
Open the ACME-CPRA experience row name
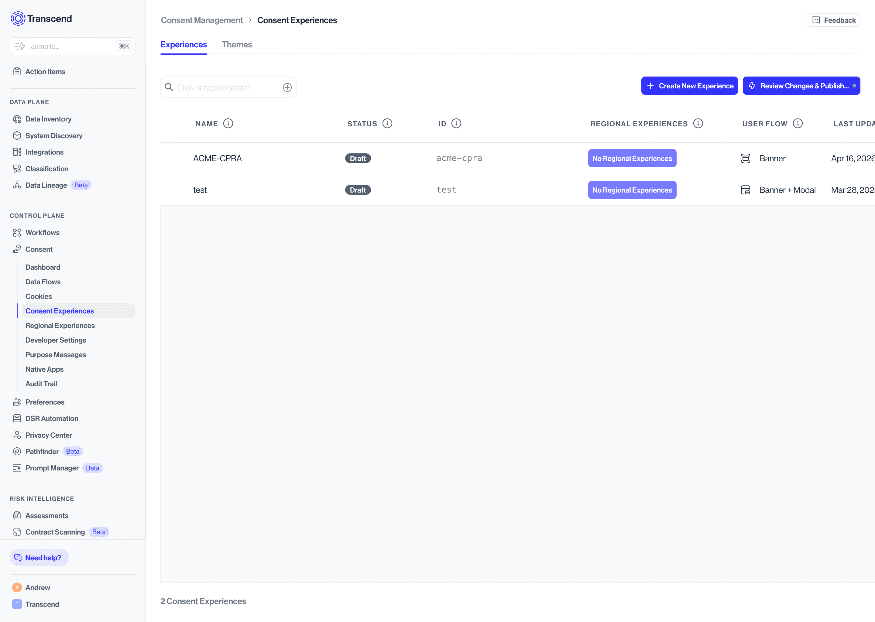click(x=217, y=159)
